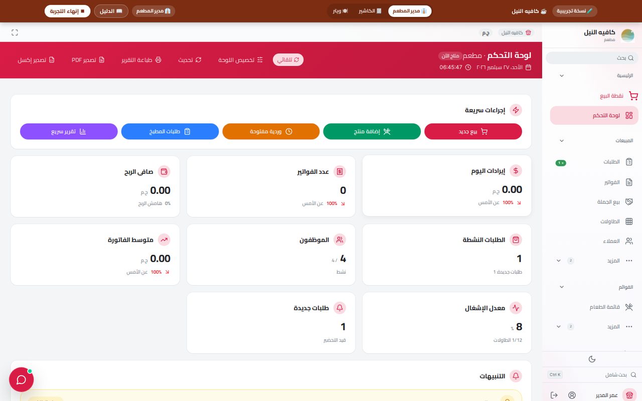Viewport: 642px width, 401px height.
Task: Select لوحة التحكم in sidebar
Action: pyautogui.click(x=594, y=115)
